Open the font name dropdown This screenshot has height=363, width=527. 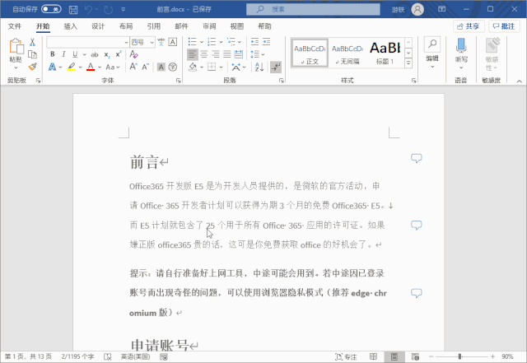pyautogui.click(x=126, y=42)
